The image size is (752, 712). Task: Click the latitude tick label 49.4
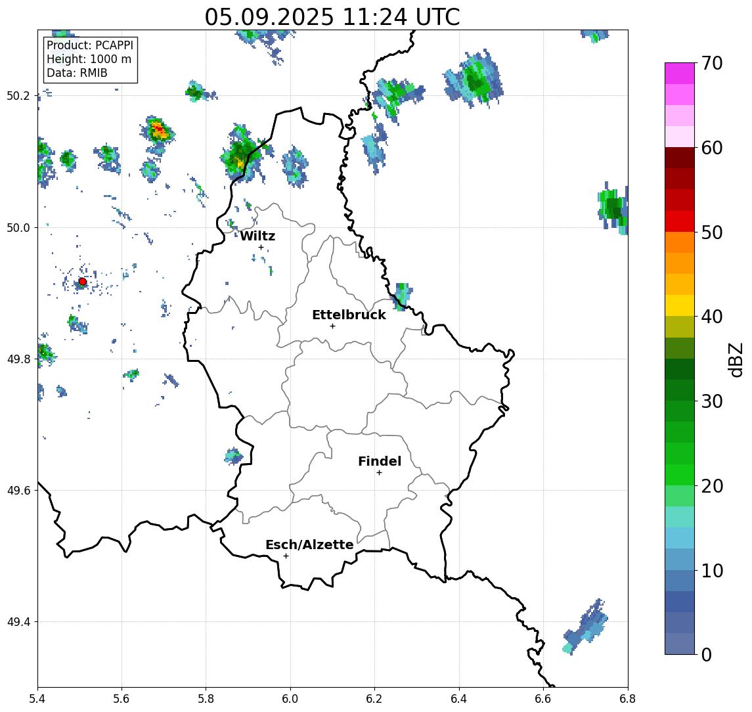coord(18,622)
